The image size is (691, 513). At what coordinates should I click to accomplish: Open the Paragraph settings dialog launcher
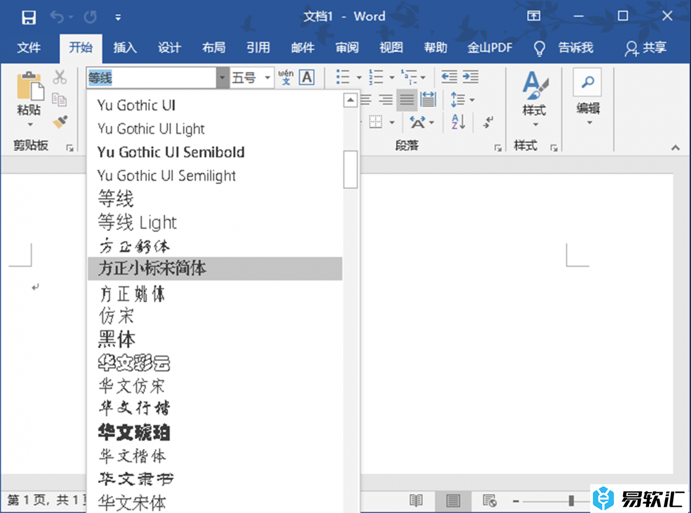[498, 148]
